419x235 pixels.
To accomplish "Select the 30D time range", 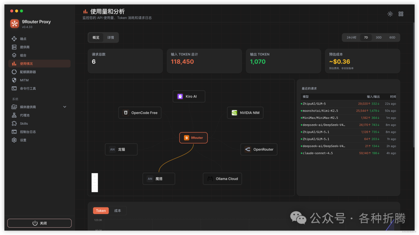I will click(379, 37).
